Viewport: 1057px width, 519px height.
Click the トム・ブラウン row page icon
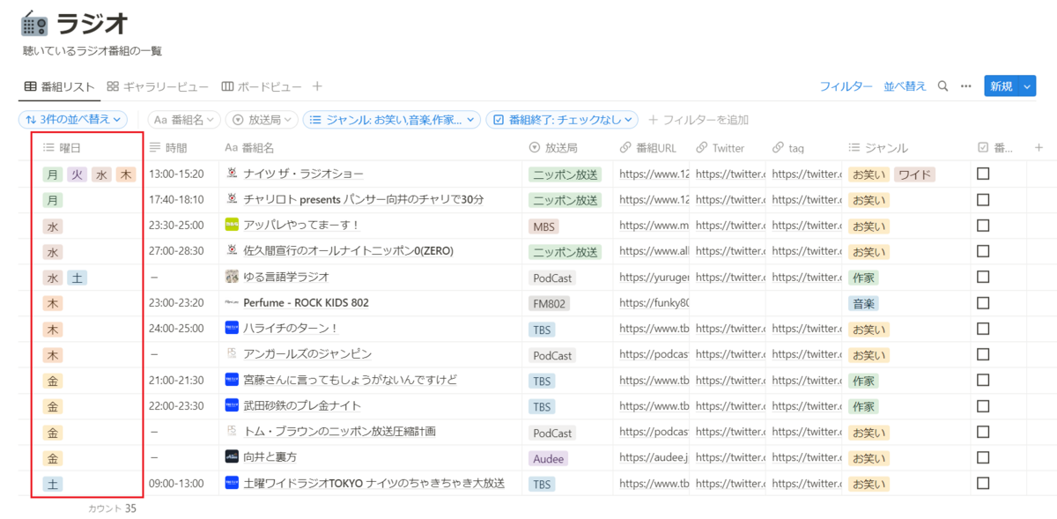232,432
